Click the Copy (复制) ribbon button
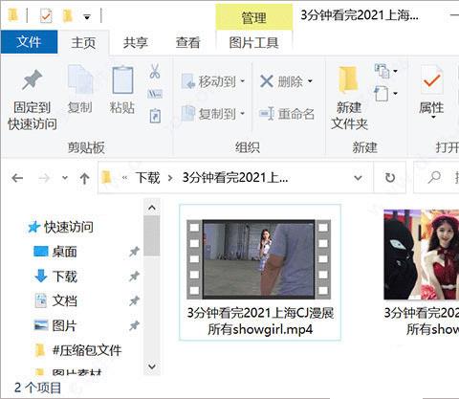This screenshot has height=399, width=459. (80, 90)
